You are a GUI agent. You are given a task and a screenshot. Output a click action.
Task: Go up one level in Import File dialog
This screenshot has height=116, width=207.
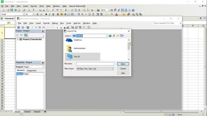tap(114, 36)
